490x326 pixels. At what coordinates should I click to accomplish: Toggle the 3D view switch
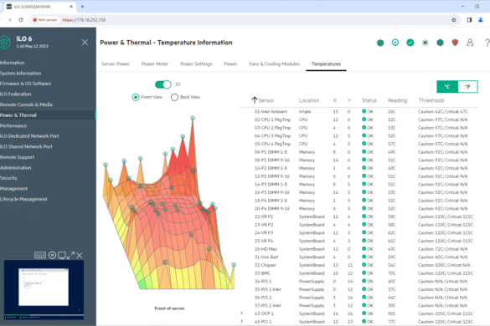163,84
